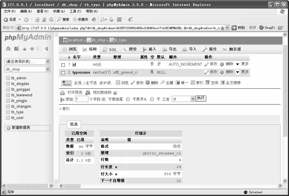Click the pencil edit icon for id row

pos(207,64)
